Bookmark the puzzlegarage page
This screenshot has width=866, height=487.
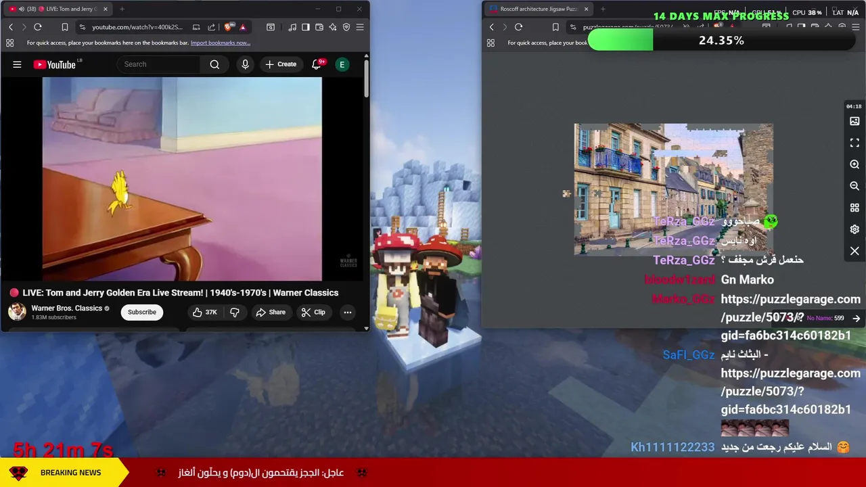tap(555, 27)
